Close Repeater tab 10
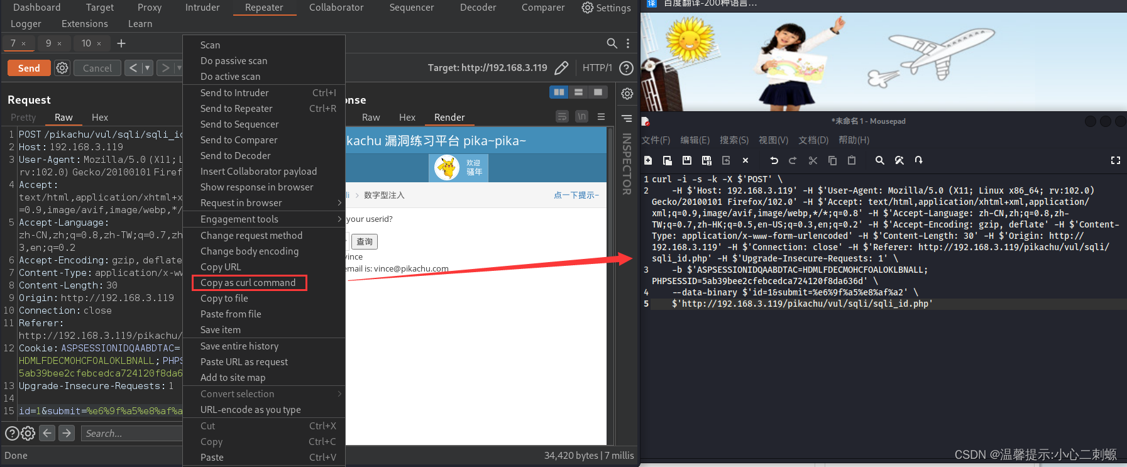Image resolution: width=1127 pixels, height=467 pixels. point(99,44)
